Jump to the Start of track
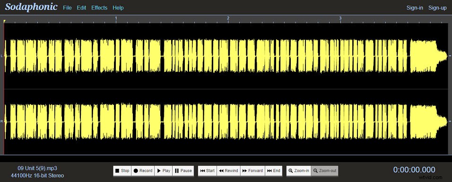The width and height of the screenshot is (452, 182). 207,171
